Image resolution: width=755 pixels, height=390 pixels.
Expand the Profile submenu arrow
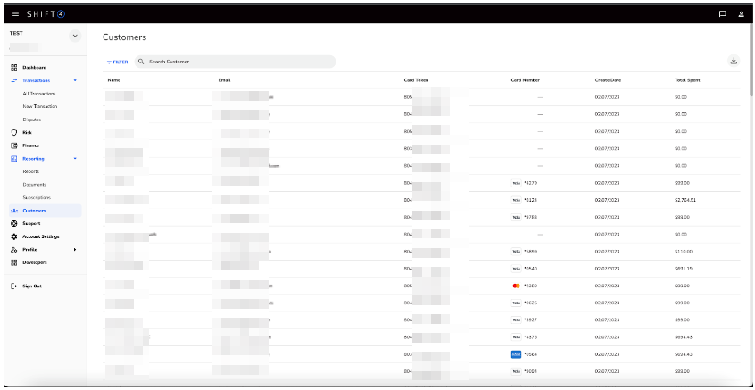[x=75, y=250]
